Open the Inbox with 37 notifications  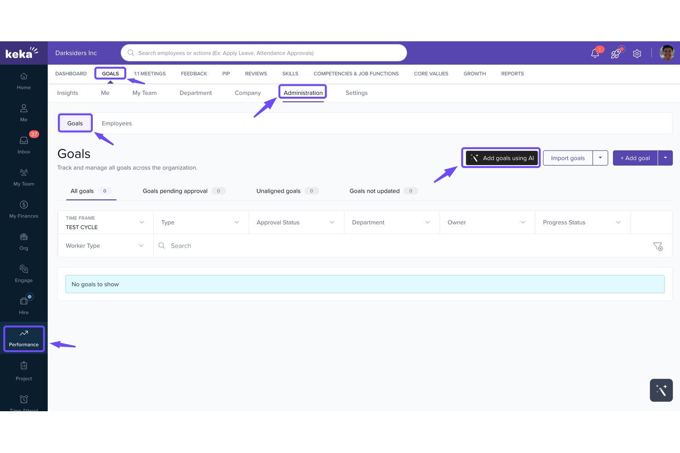tap(24, 144)
